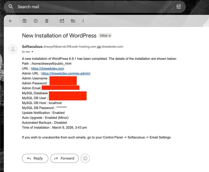The height and width of the screenshot is (172, 209).
Task: Expand the 'to me' recipient details
Action: click(32, 52)
